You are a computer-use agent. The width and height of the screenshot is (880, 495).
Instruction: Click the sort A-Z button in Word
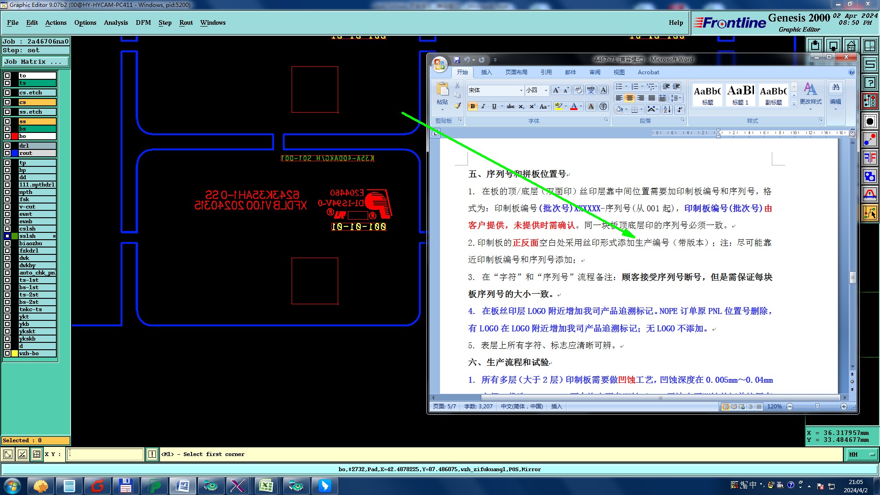click(x=667, y=109)
